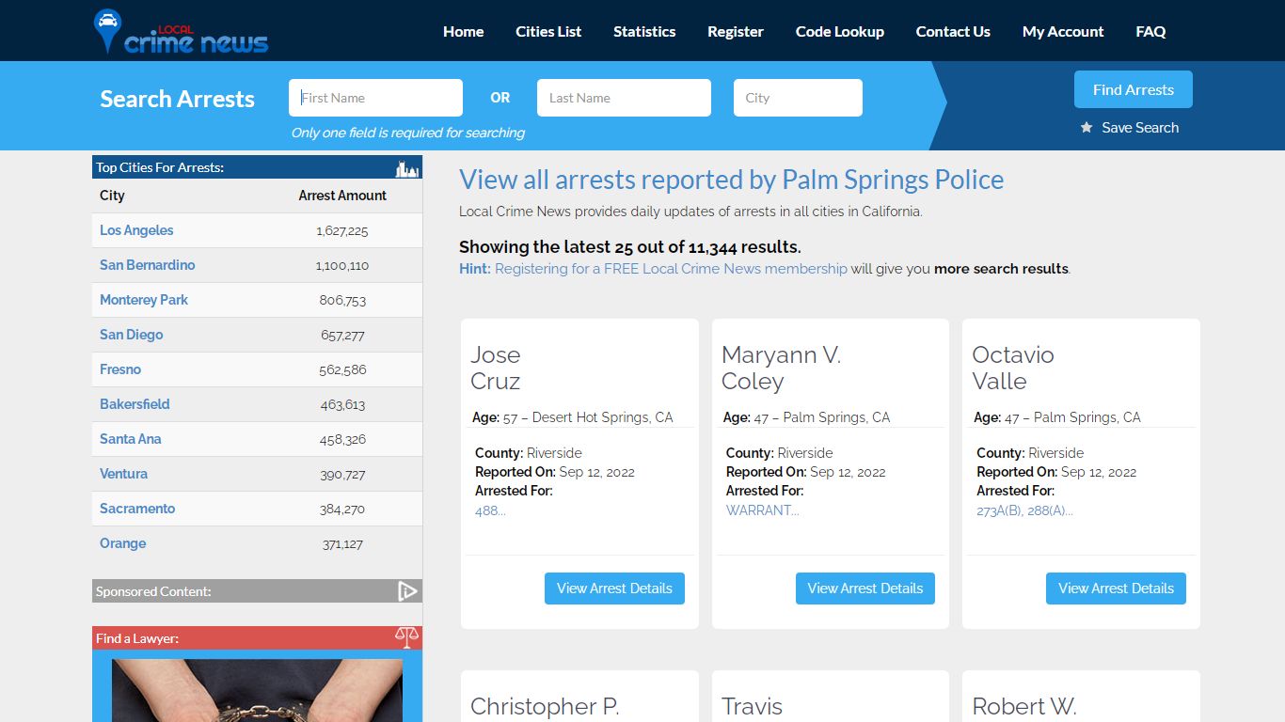
Task: Click the Orange arrest amount 371,127
Action: coord(342,543)
